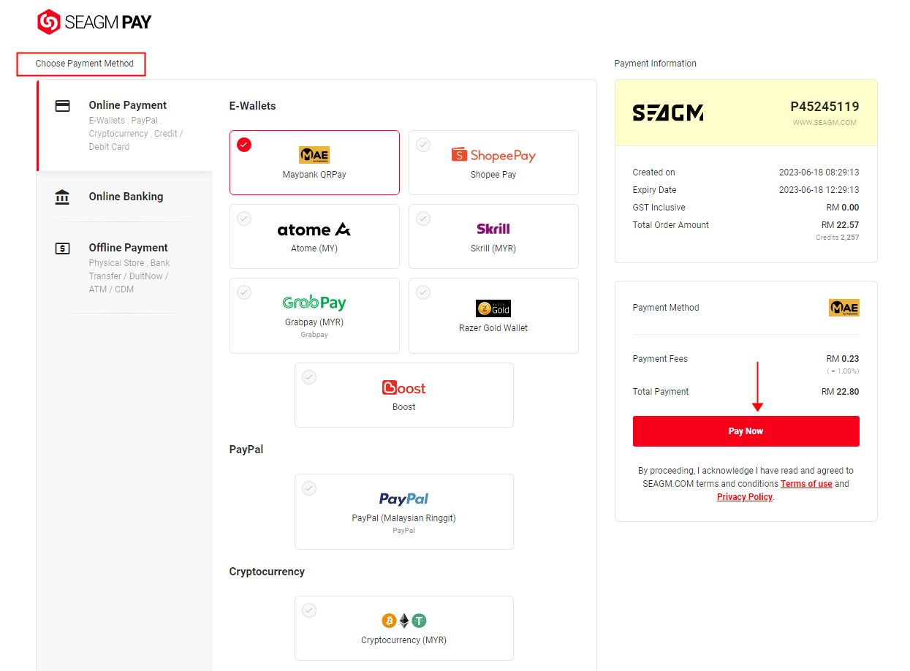Select the Grabpay (MYR) radio circle
Viewport: 910px width, 671px height.
click(244, 292)
